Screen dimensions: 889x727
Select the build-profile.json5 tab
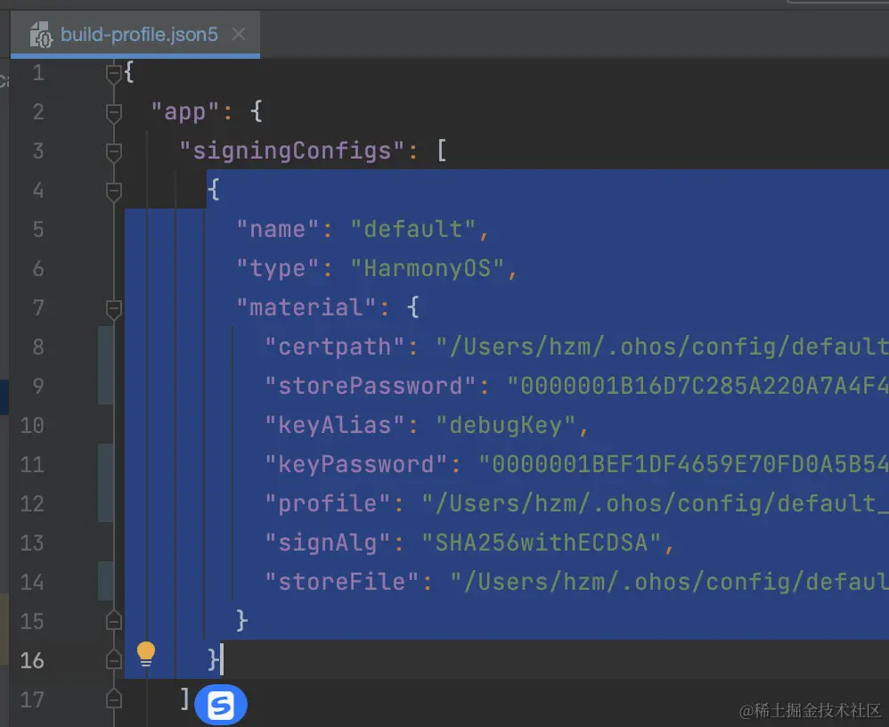[x=135, y=35]
